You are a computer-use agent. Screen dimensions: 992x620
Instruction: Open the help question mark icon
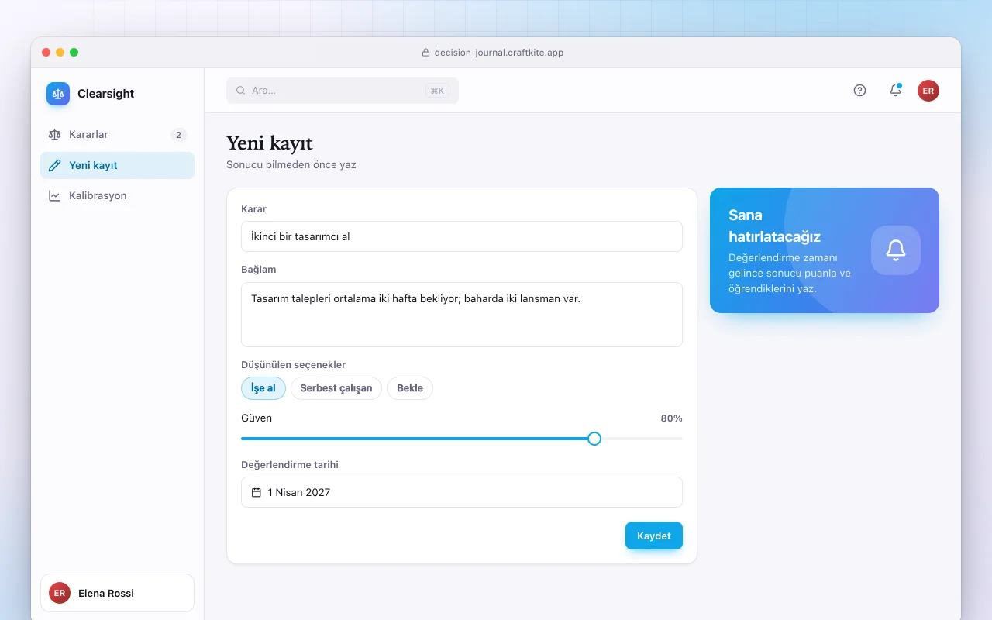(859, 90)
